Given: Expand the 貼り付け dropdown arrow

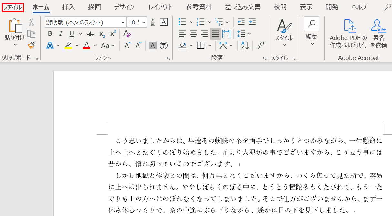Looking at the screenshot, I should coord(15,45).
